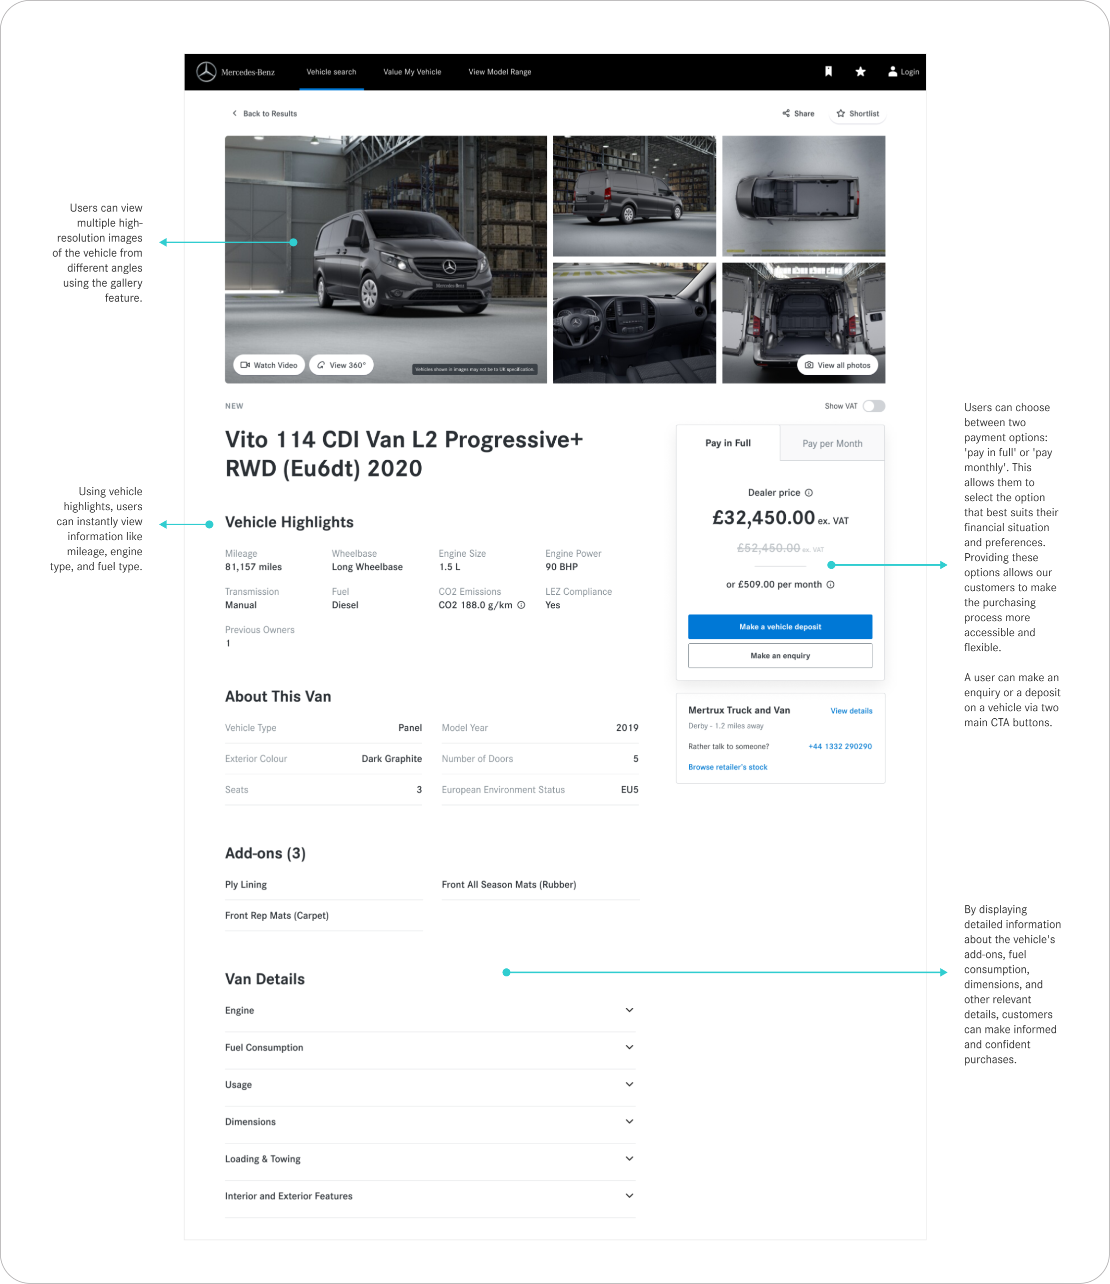
Task: Open the top-down van thumbnail
Action: coord(804,196)
